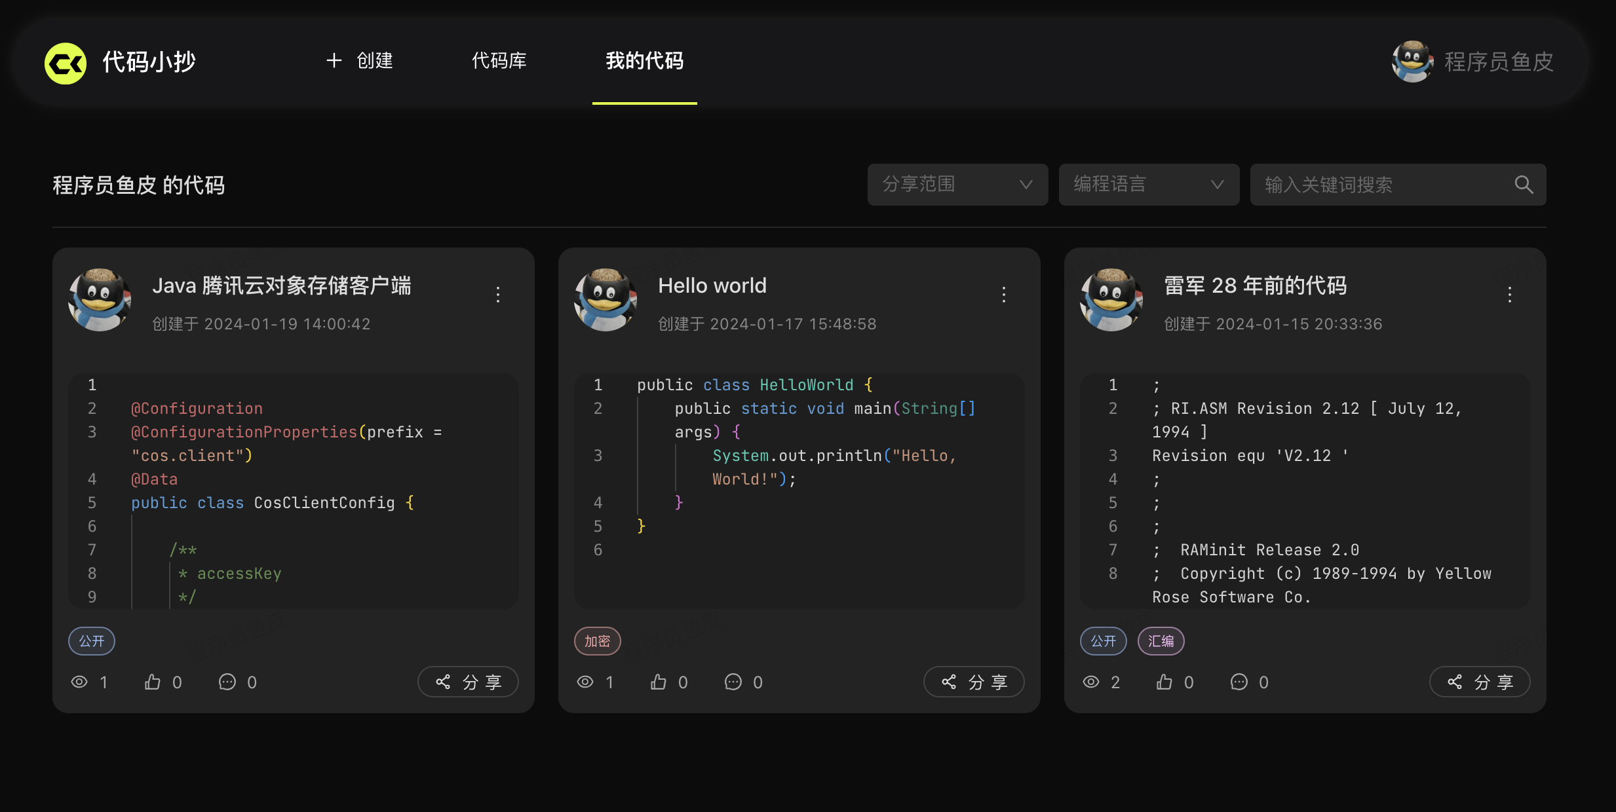Click 分享 button on Hello world card
Screen dimensions: 1616x812
click(x=973, y=682)
